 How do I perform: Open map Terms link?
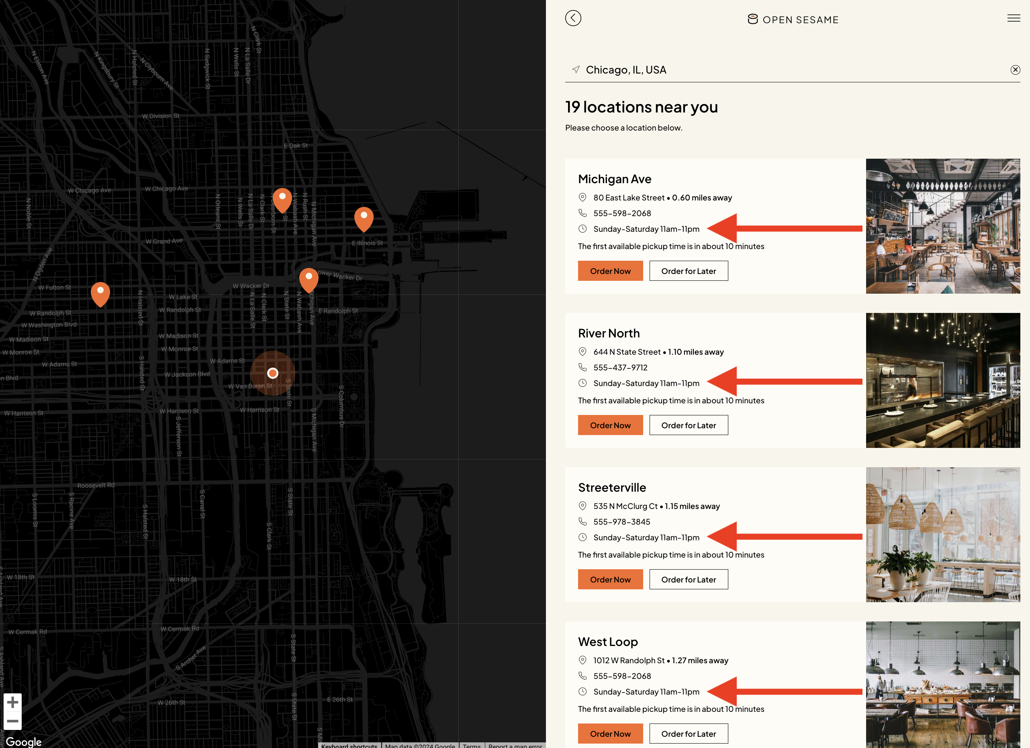471,745
